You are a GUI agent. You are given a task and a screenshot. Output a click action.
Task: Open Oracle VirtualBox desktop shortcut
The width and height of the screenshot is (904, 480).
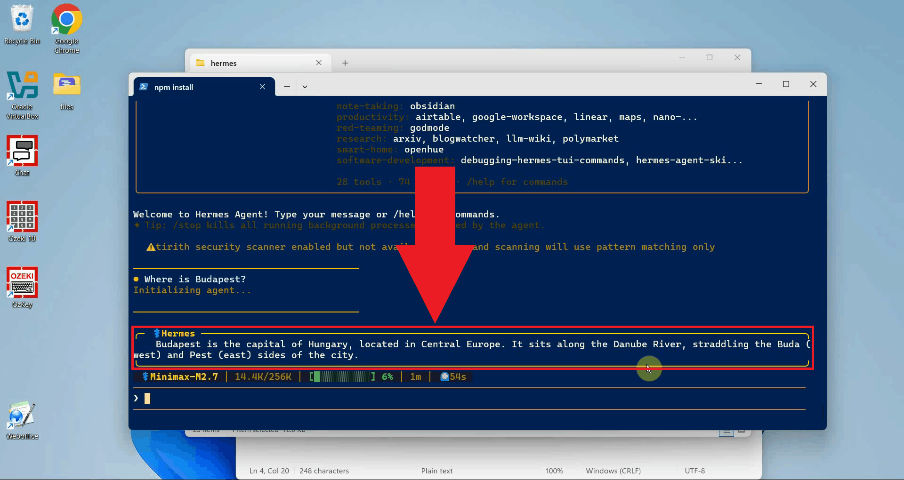[22, 95]
